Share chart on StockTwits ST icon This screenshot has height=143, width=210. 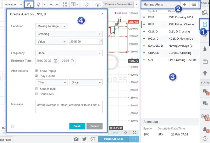coord(93,139)
